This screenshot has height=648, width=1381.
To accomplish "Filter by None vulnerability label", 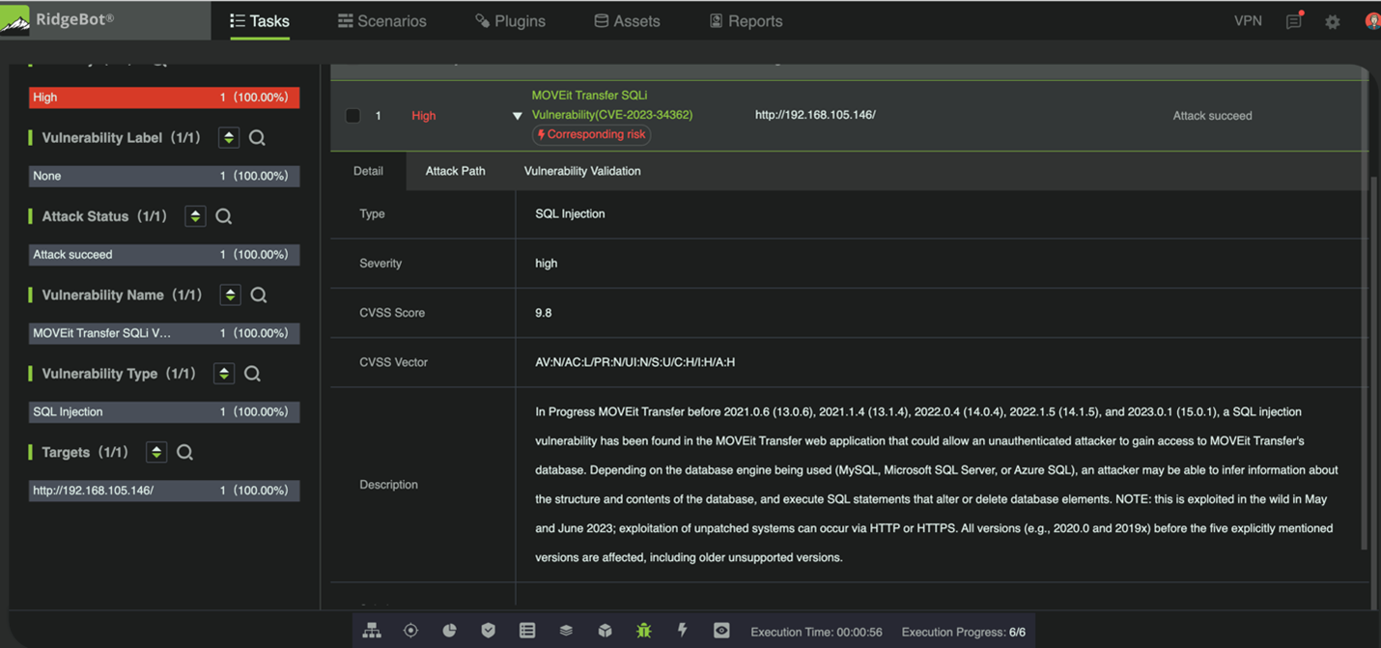I will [x=164, y=176].
